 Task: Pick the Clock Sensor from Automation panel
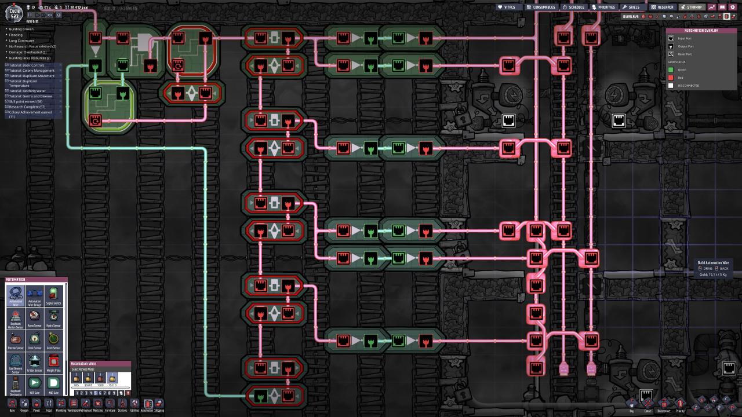point(35,339)
